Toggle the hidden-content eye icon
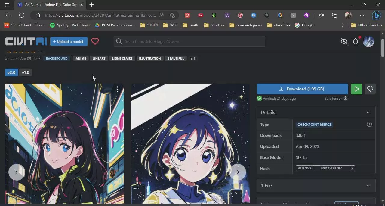Viewport: 385px width, 206px height. [x=344, y=42]
